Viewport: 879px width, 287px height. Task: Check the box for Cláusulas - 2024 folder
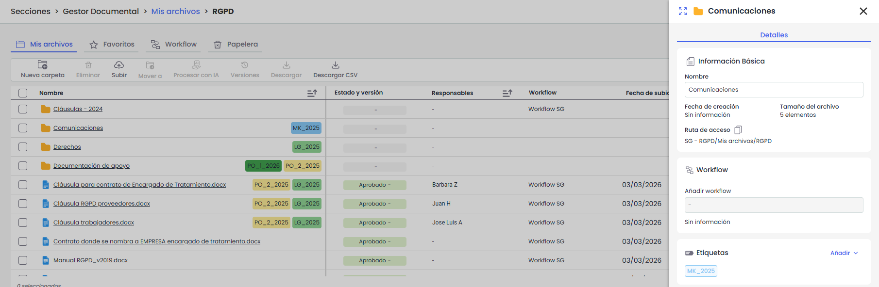click(x=23, y=109)
